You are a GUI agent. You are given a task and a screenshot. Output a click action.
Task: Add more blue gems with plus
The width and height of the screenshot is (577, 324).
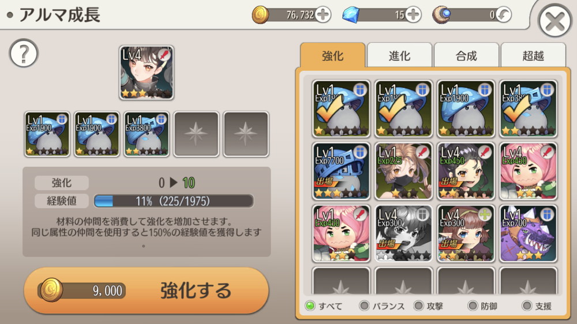413,15
